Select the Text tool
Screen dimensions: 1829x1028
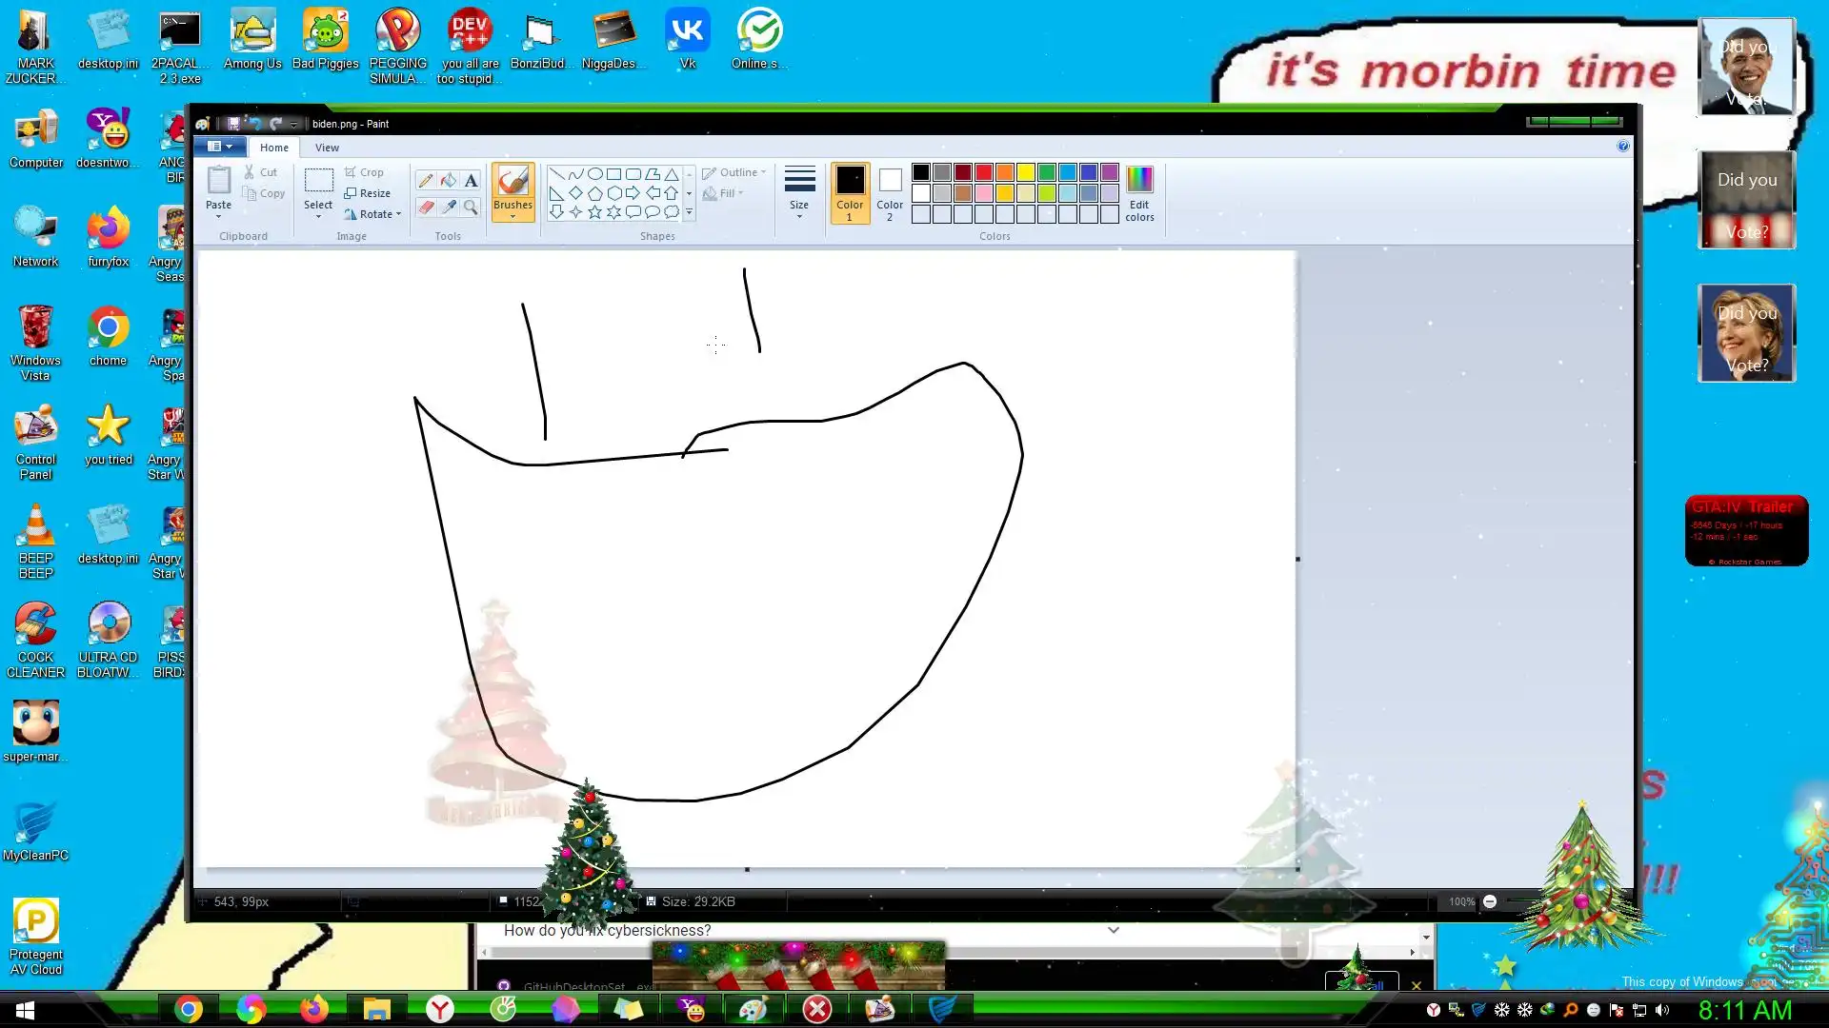tap(471, 180)
